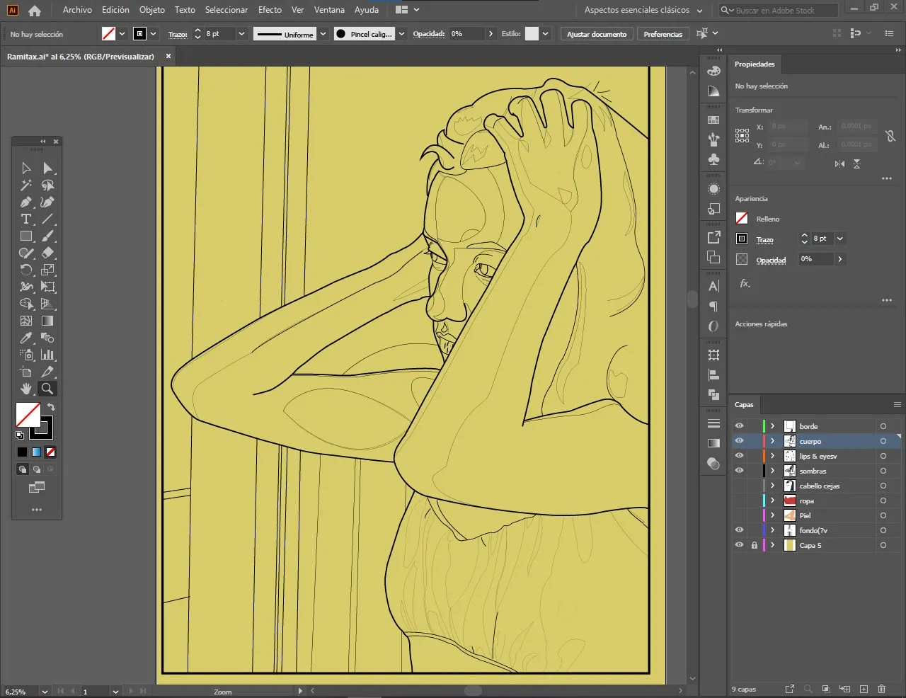Select the Hand tool
Screen dimensions: 906x698
(x=26, y=389)
